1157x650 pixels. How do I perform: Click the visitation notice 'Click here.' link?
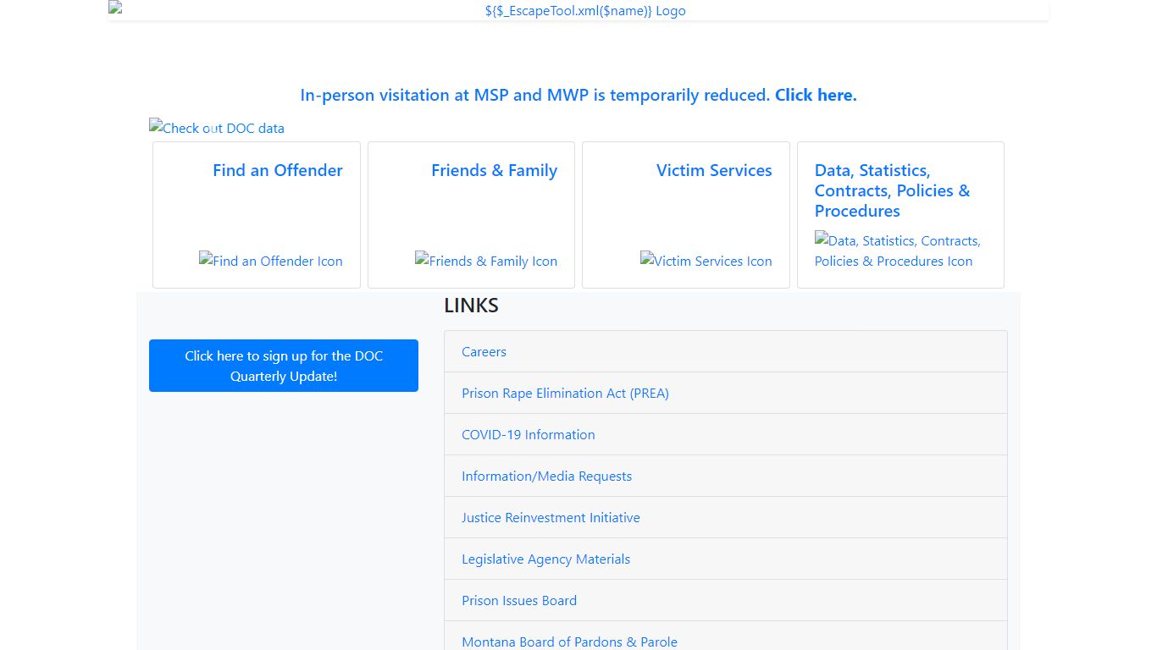click(816, 95)
